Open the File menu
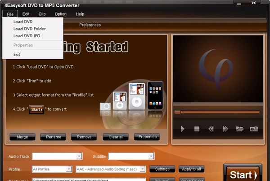The height and width of the screenshot is (181, 270). coord(10,14)
